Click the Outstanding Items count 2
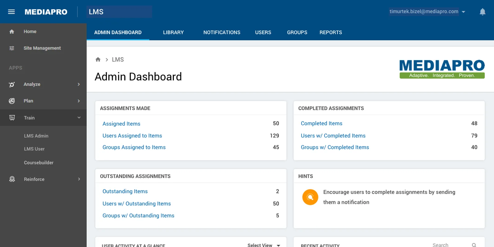This screenshot has width=494, height=247. coord(278,191)
